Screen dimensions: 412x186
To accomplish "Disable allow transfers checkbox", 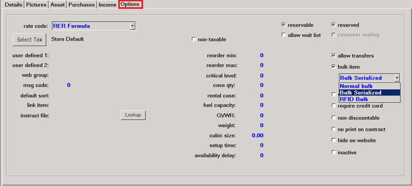I will [x=334, y=56].
